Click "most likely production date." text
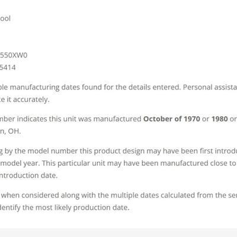The image size is (237, 237). (x=82, y=207)
